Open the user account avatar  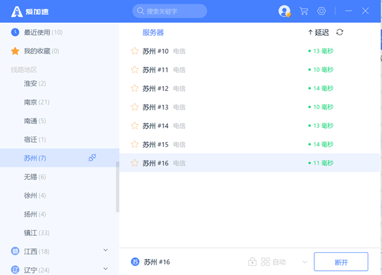(284, 11)
